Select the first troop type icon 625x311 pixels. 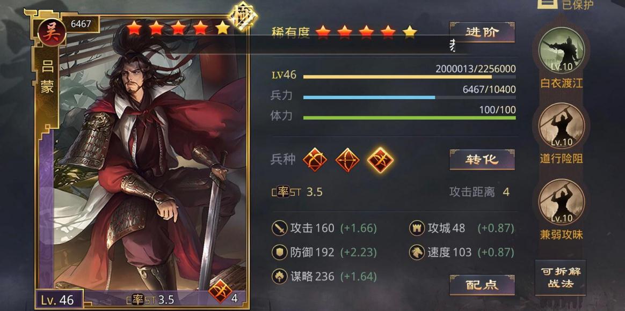point(315,160)
